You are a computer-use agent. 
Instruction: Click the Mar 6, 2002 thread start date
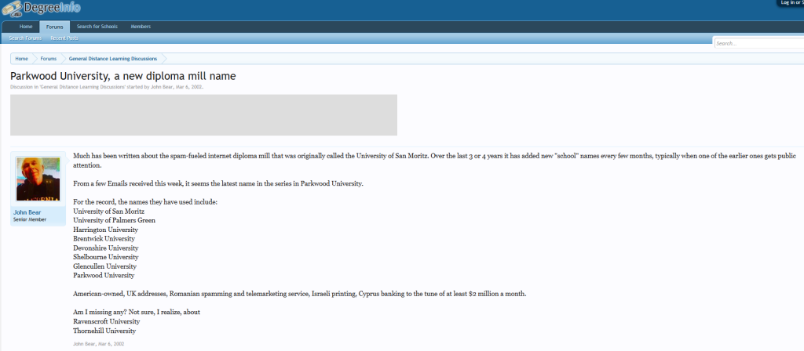pos(188,87)
